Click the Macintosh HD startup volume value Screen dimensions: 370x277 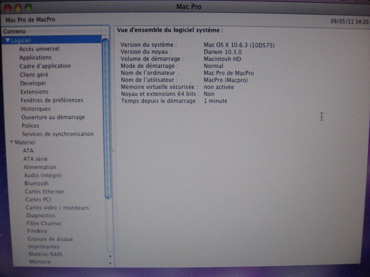pos(222,59)
